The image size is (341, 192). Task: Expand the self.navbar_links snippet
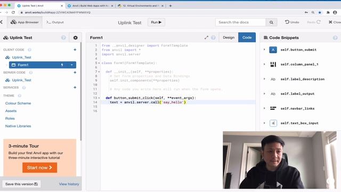264,108
